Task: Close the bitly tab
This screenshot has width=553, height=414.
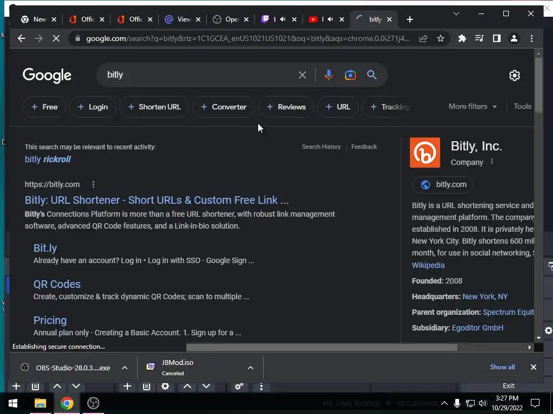Action: 389,20
